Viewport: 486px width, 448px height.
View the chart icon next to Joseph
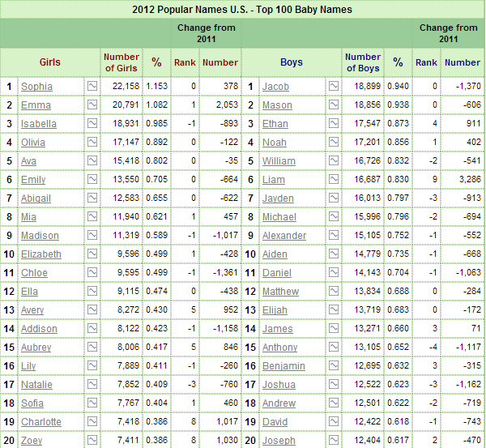pos(333,440)
